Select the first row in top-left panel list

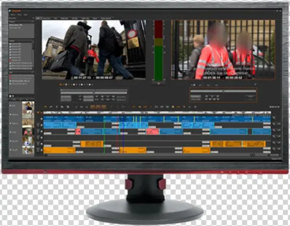click(x=15, y=25)
